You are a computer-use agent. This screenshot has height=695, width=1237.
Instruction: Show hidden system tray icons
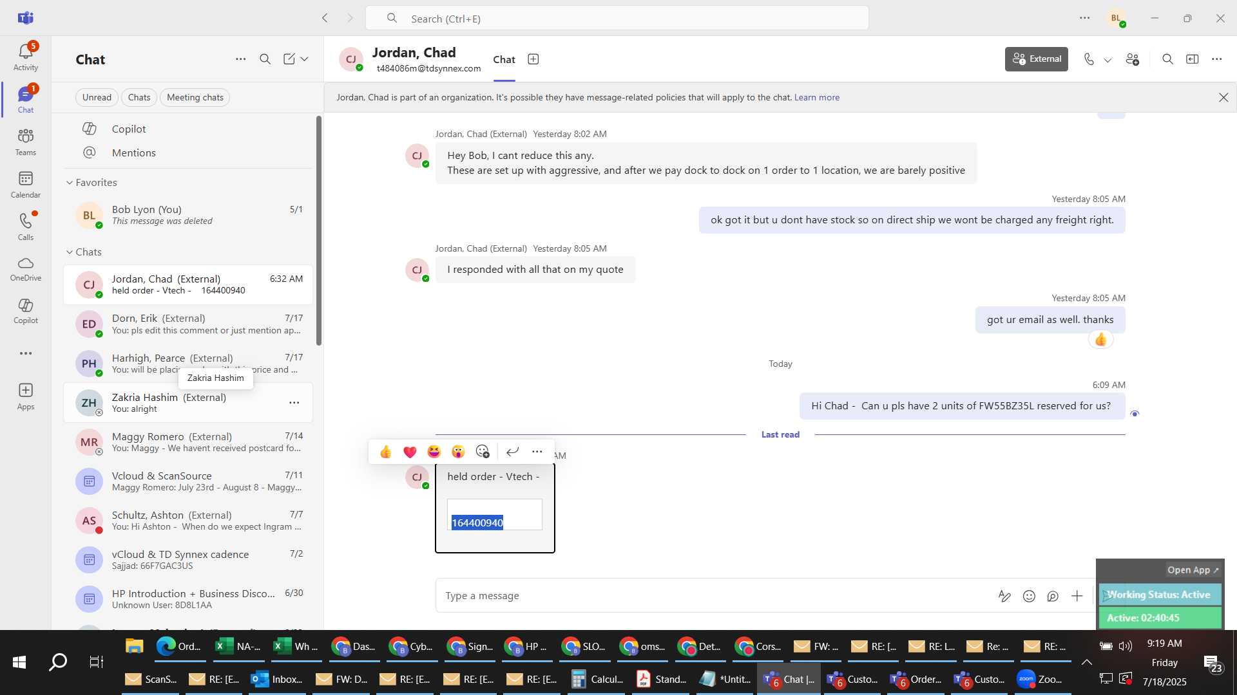pyautogui.click(x=1087, y=662)
